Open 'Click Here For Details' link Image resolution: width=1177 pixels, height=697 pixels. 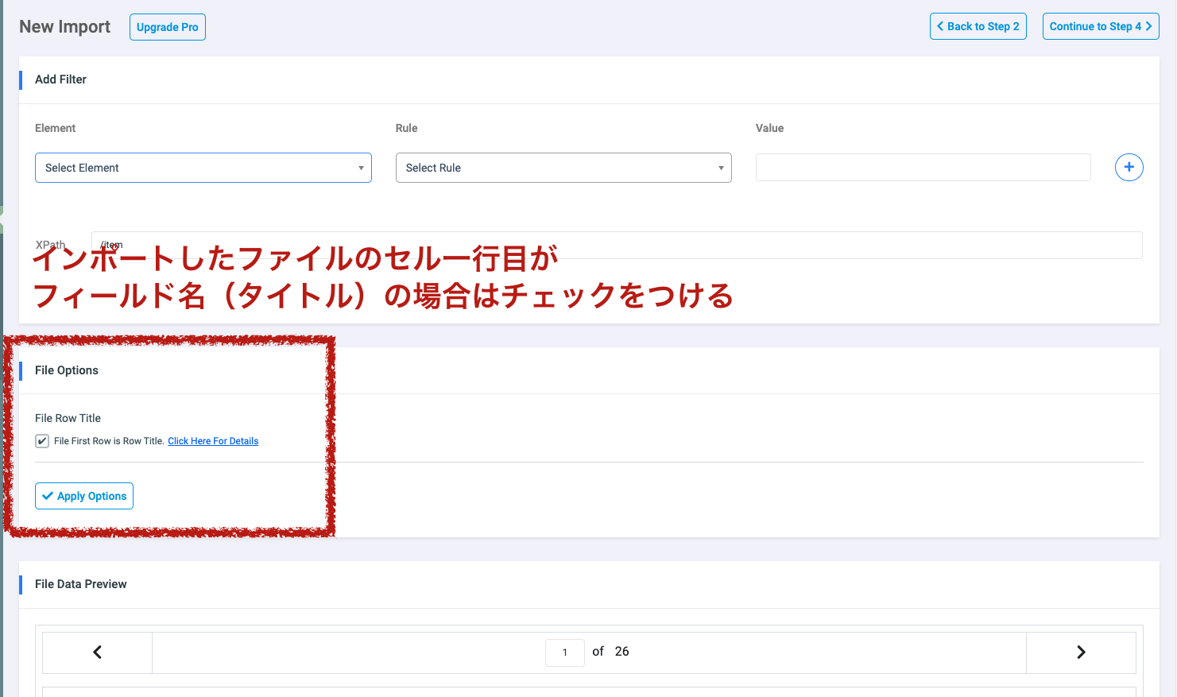213,441
